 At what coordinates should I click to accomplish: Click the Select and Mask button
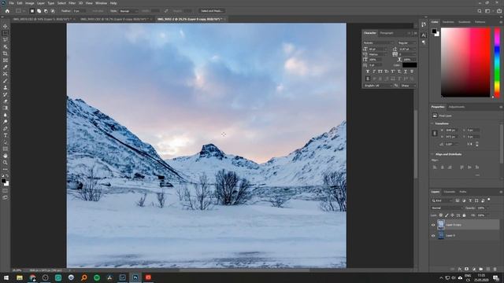(x=212, y=11)
